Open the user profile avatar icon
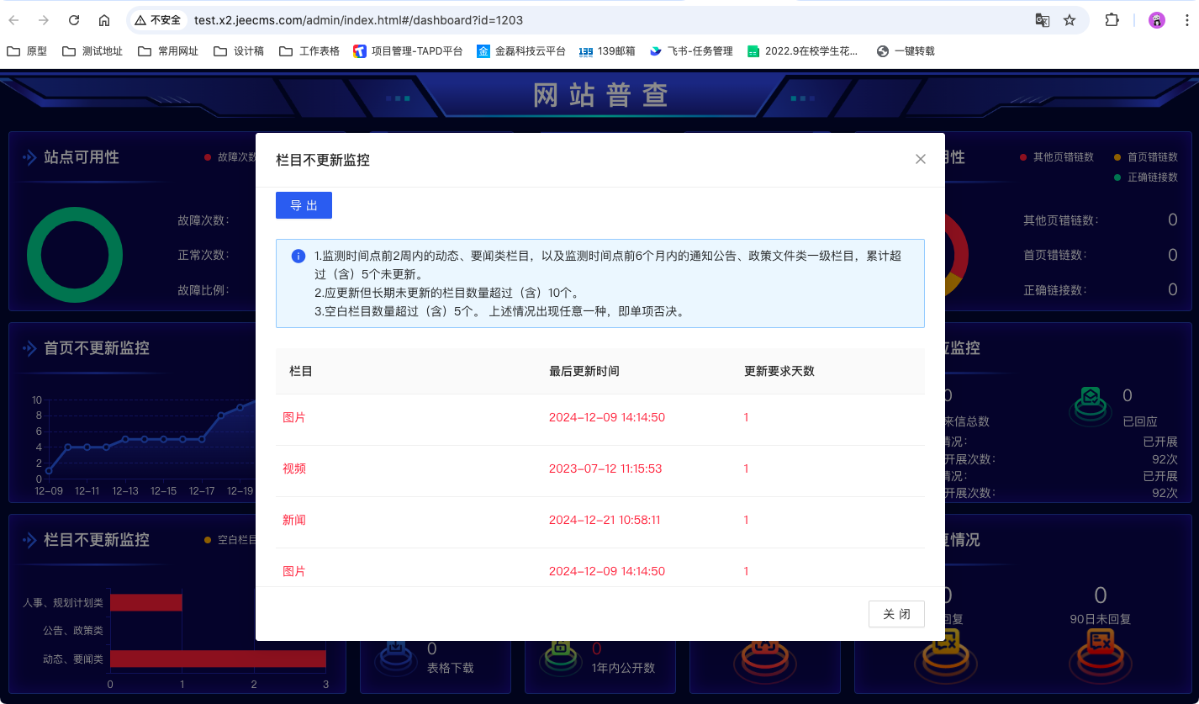Viewport: 1199px width, 704px height. (1157, 20)
